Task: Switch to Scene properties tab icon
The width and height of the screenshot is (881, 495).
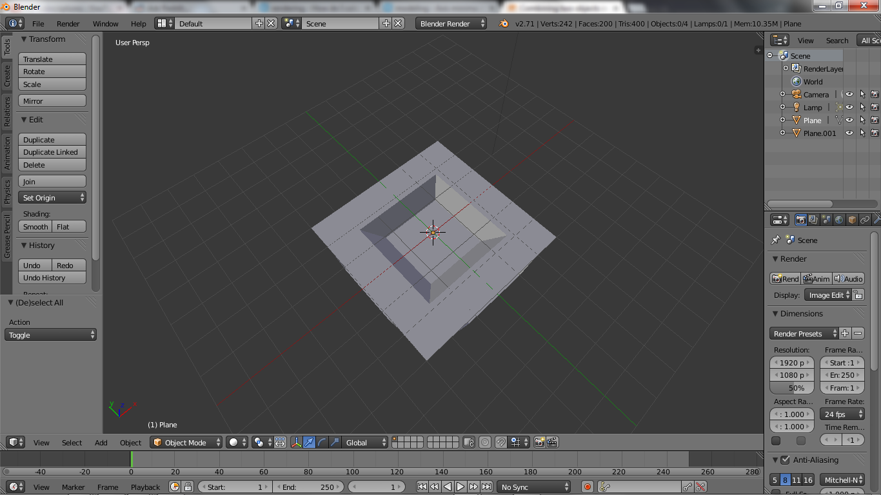Action: 826,220
